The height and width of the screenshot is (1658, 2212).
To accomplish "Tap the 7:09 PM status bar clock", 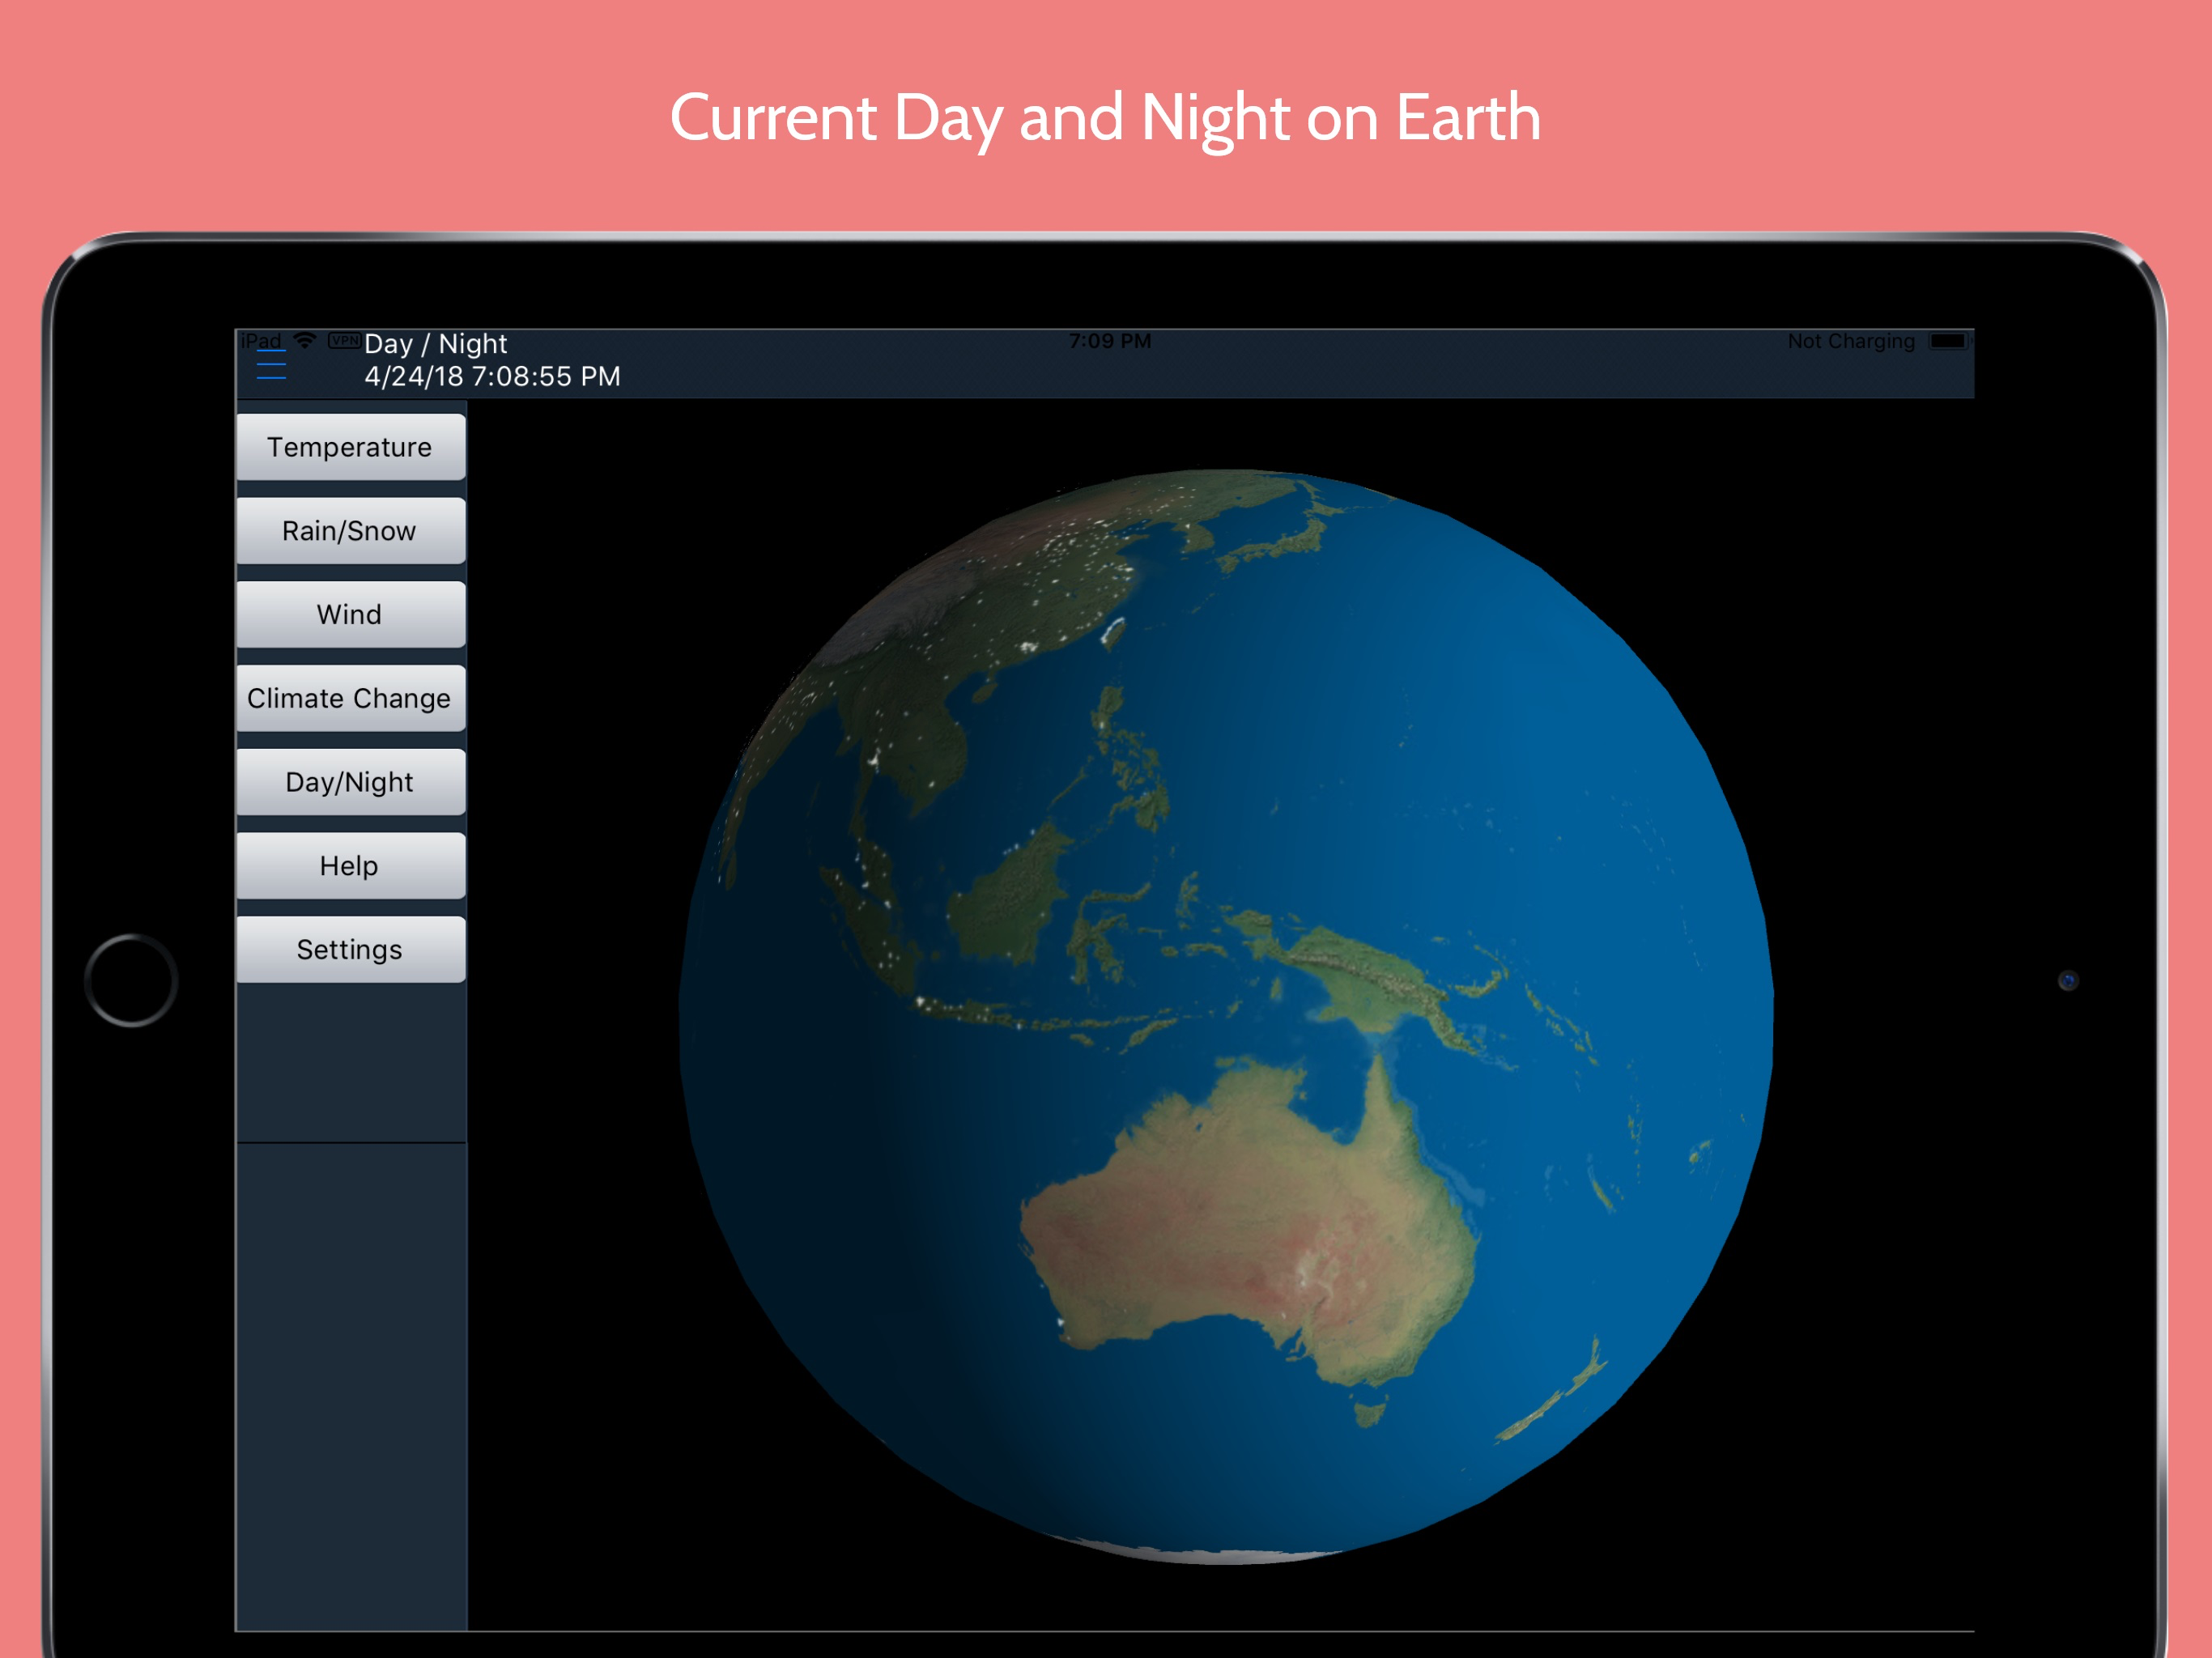I will tap(1109, 341).
